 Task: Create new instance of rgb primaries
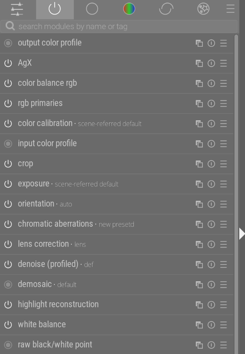click(199, 104)
